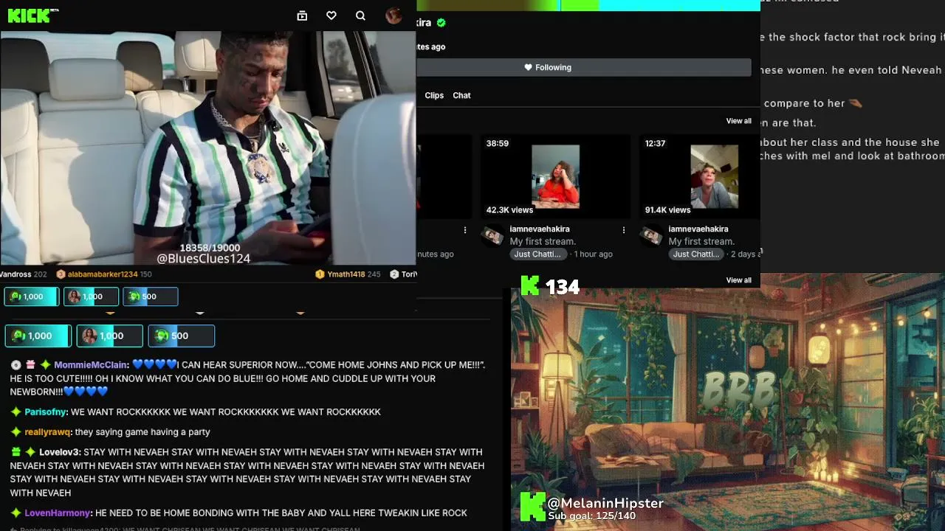The image size is (945, 531).
Task: Click Ymath1418 in the gifter ticker
Action: tap(346, 274)
